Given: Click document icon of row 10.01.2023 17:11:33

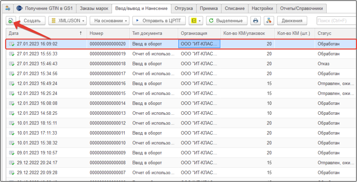Looking at the screenshot, I should [x=12, y=133].
